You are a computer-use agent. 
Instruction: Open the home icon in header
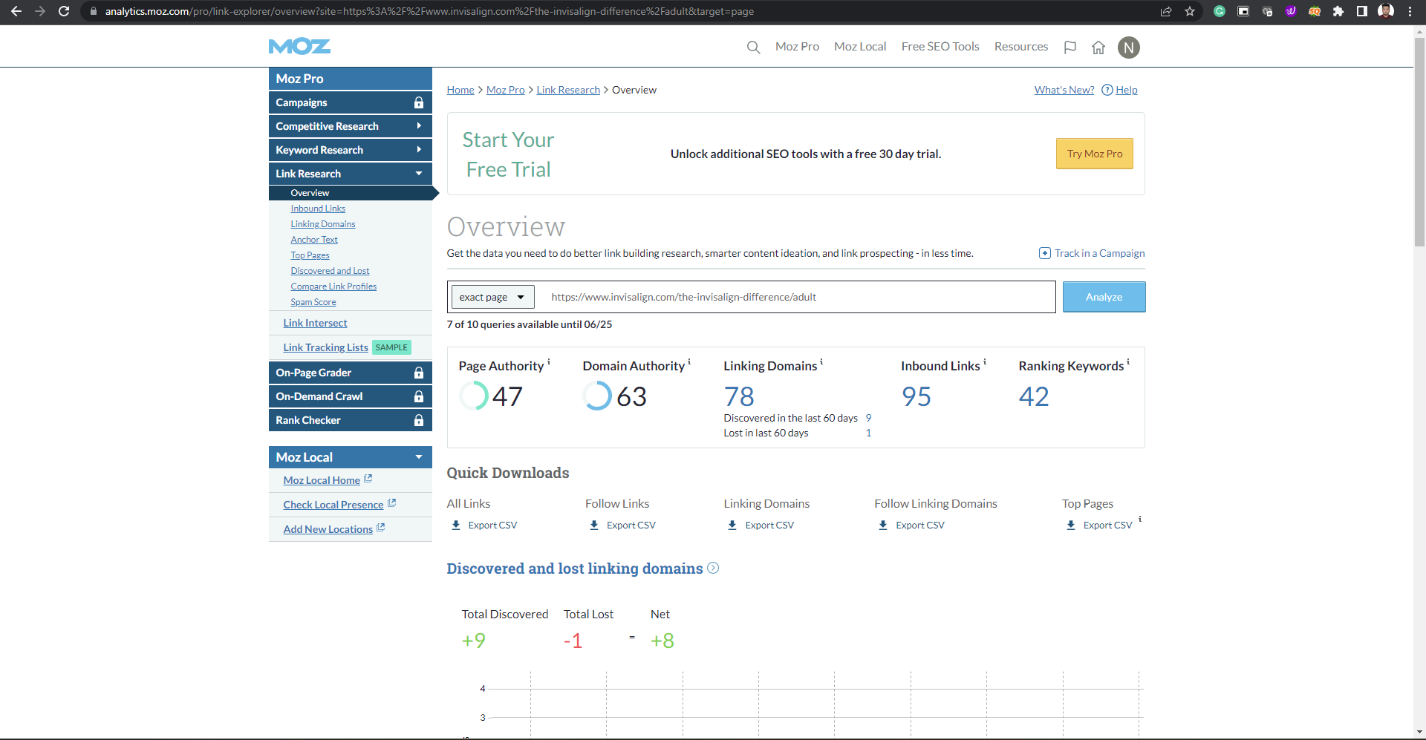tap(1098, 48)
